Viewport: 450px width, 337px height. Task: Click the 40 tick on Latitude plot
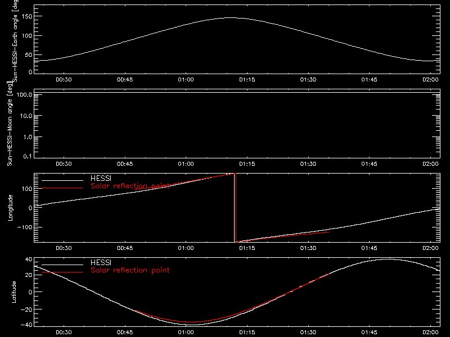29,259
